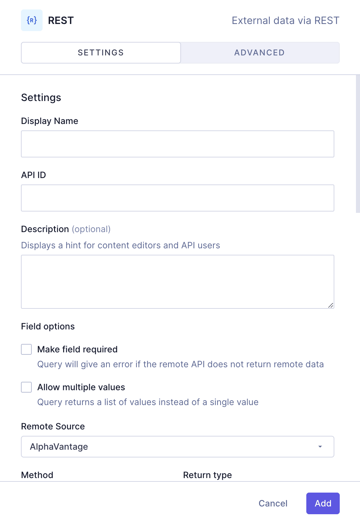Image resolution: width=360 pixels, height=523 pixels.
Task: Click the Return type label
Action: coord(207,475)
